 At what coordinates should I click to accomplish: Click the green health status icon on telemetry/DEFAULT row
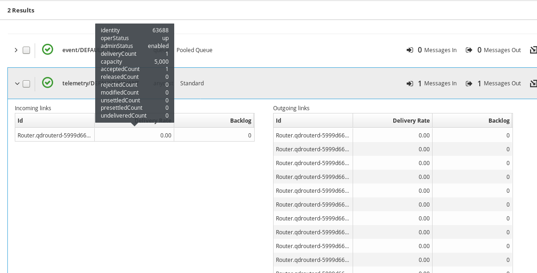click(47, 83)
